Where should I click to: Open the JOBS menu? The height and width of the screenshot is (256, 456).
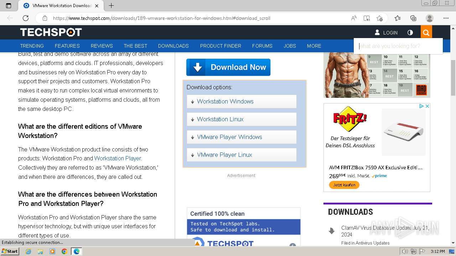[x=290, y=46]
